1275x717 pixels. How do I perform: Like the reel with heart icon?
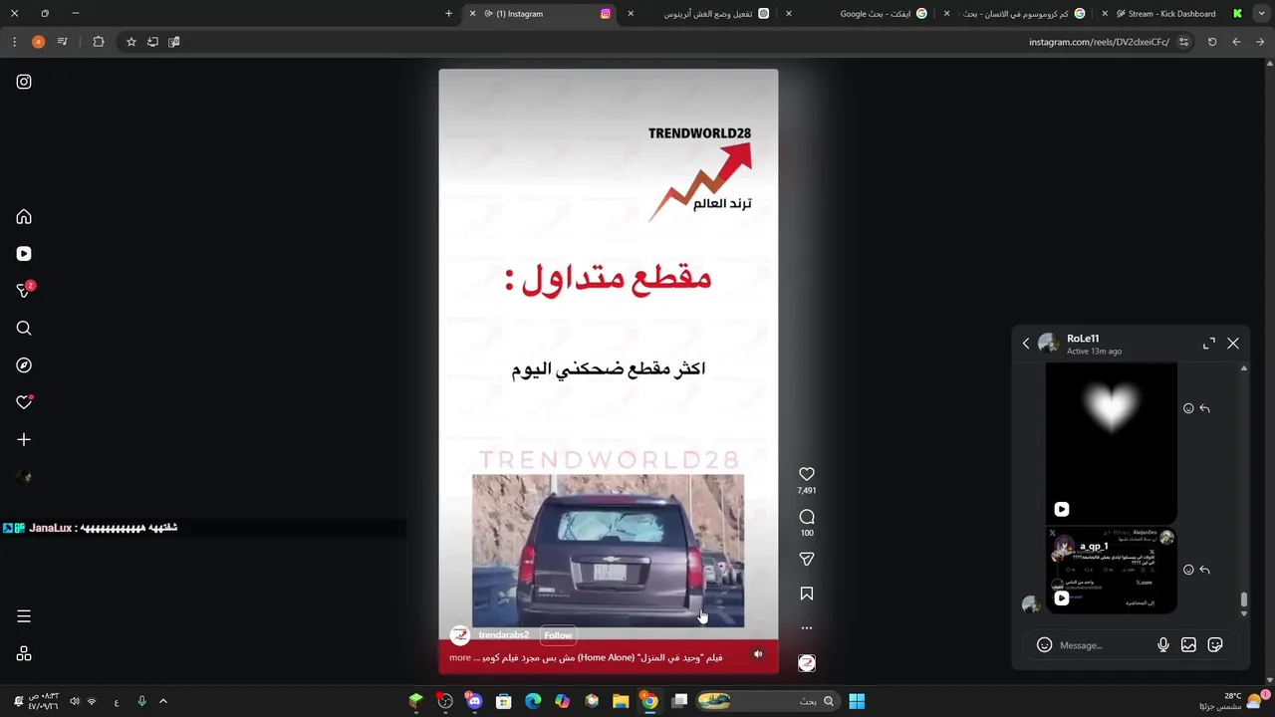point(807,474)
